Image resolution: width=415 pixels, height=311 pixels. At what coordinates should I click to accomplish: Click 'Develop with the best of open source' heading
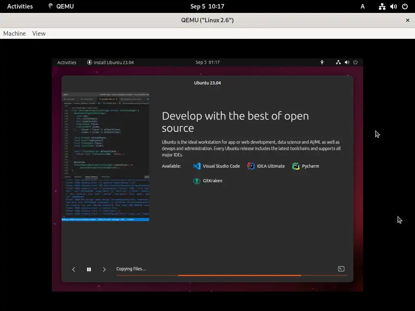coord(235,122)
